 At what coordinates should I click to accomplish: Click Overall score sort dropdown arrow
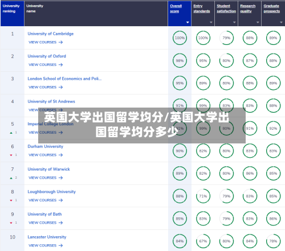188,22
